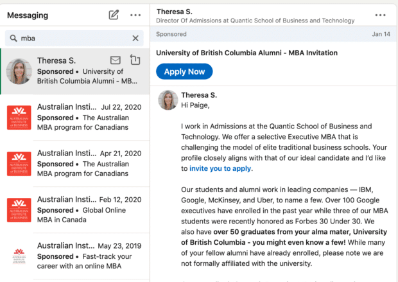Focus the message search field
Viewport: 398px width, 282px height.
(74, 38)
